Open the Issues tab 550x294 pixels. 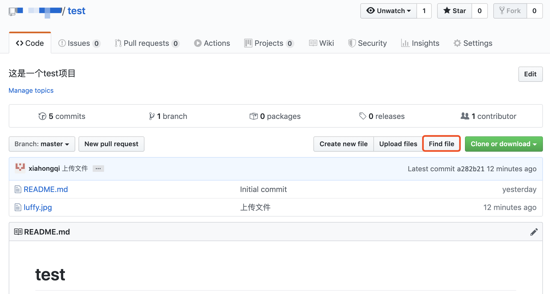[79, 43]
